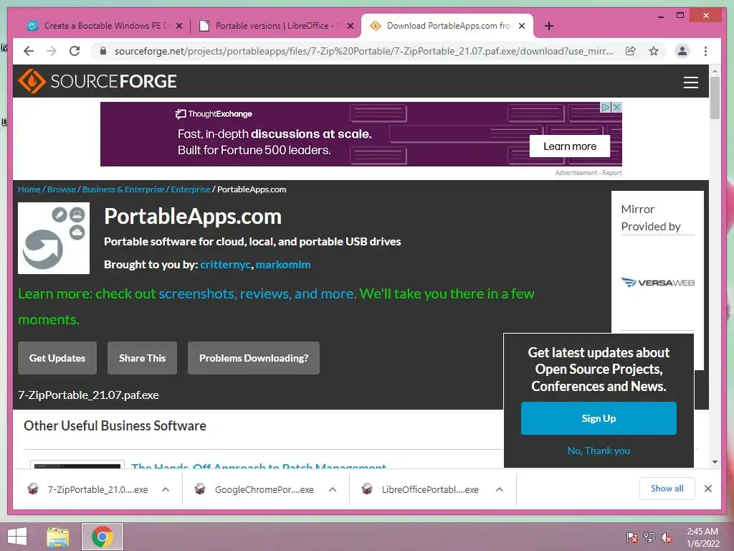Click the PortableApps.com project logo
The width and height of the screenshot is (734, 551).
(54, 238)
